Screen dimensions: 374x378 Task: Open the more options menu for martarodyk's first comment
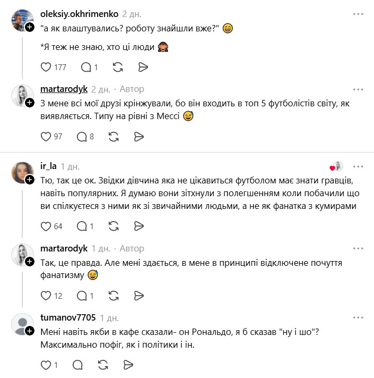(x=360, y=89)
